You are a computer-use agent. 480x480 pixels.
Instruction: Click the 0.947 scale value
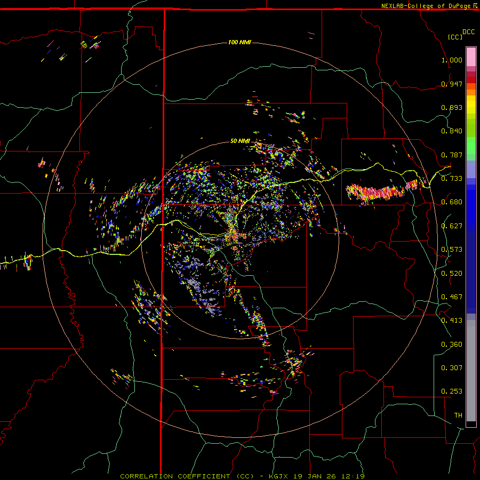452,84
